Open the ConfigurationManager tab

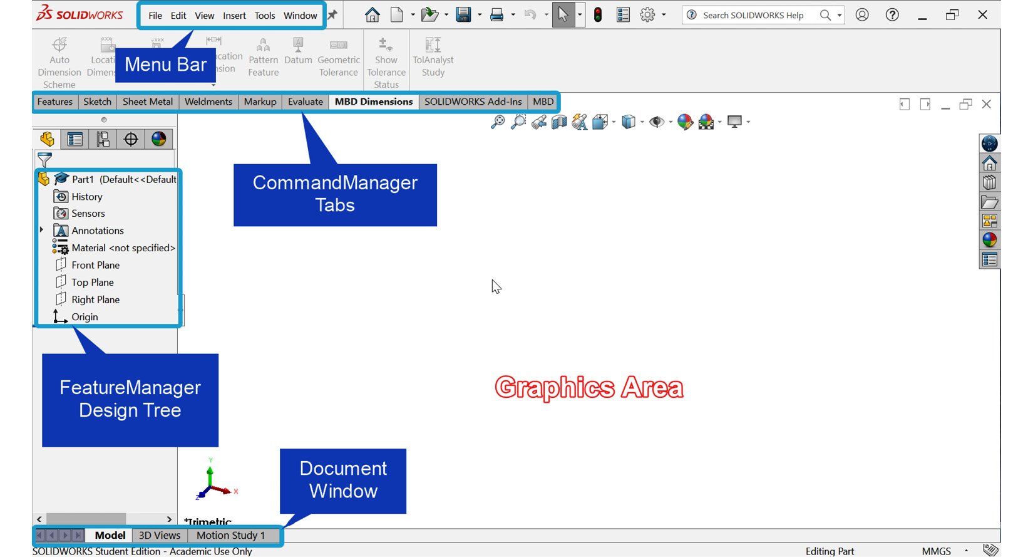click(x=103, y=139)
